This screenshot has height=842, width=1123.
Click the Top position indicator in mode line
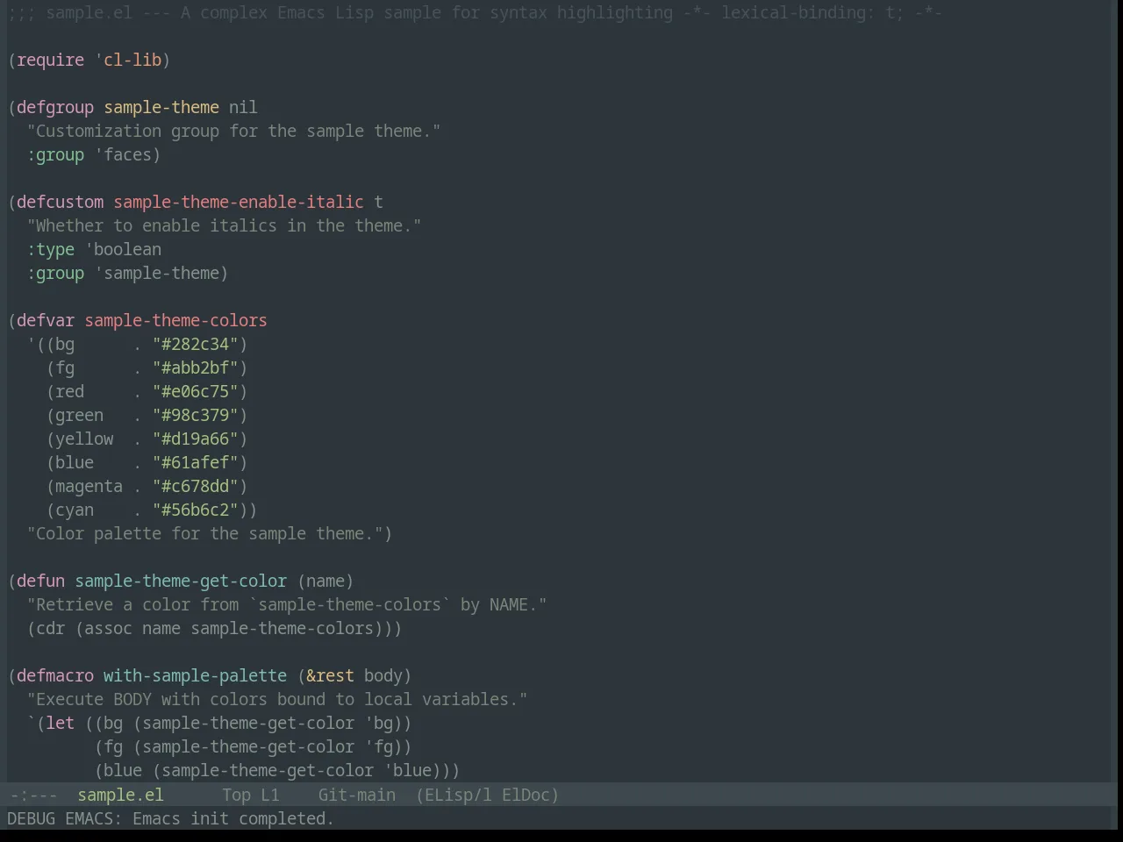point(236,795)
